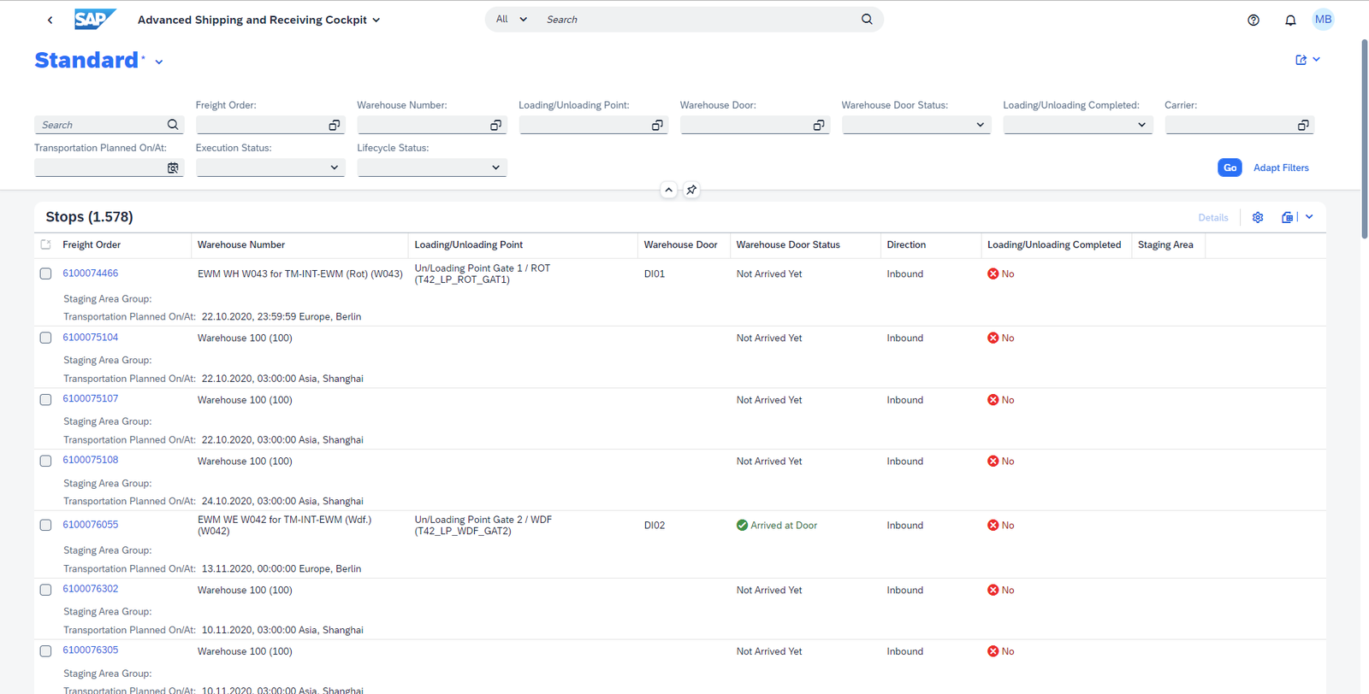This screenshot has height=694, width=1369.
Task: Select checkbox for freight order 6100074466
Action: [x=46, y=273]
